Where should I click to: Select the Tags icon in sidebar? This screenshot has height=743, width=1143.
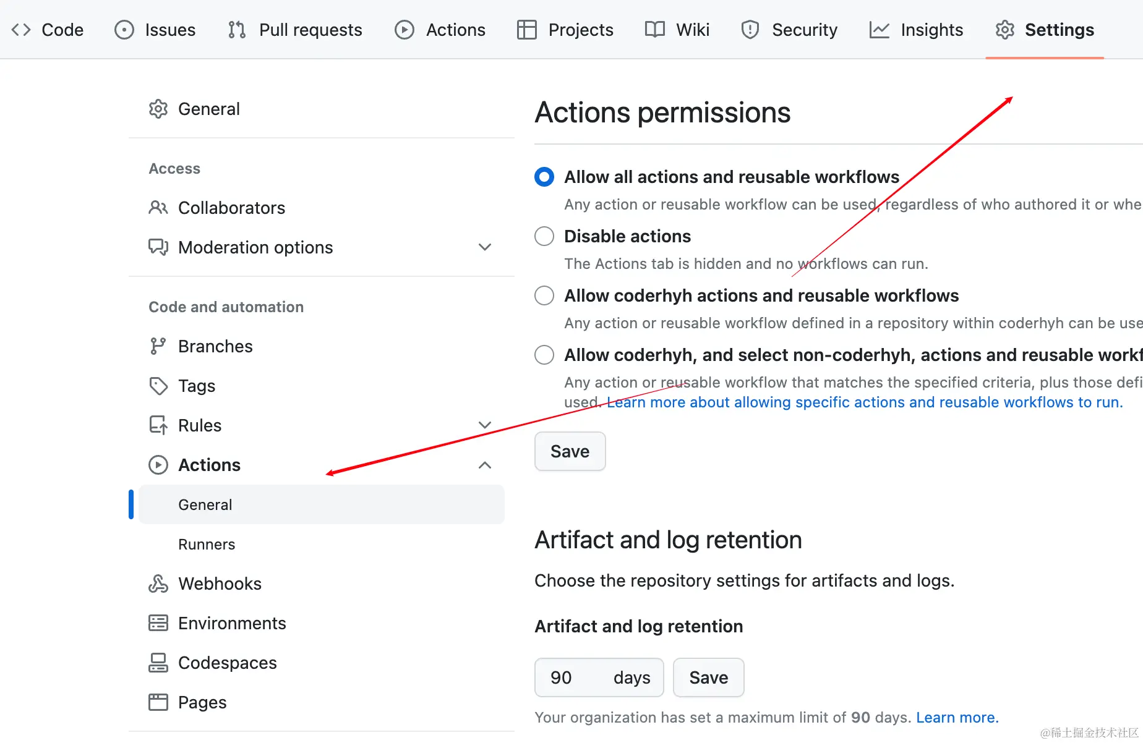pos(158,386)
